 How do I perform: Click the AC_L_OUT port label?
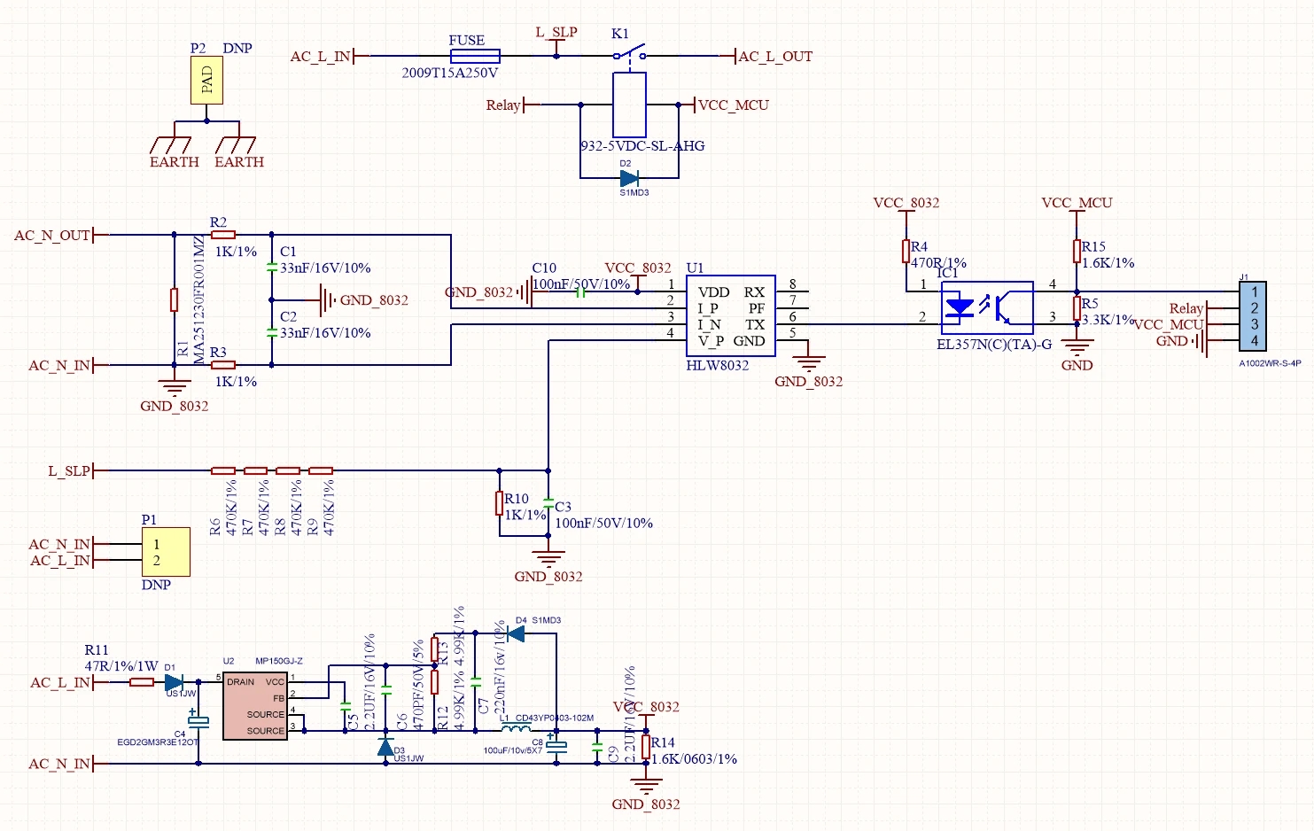[x=775, y=57]
